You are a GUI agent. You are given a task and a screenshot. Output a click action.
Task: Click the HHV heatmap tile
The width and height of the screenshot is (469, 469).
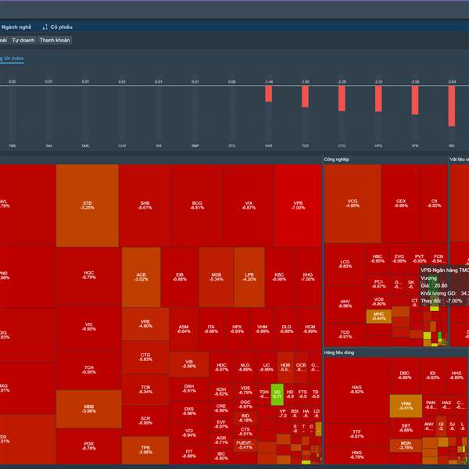coord(345,304)
